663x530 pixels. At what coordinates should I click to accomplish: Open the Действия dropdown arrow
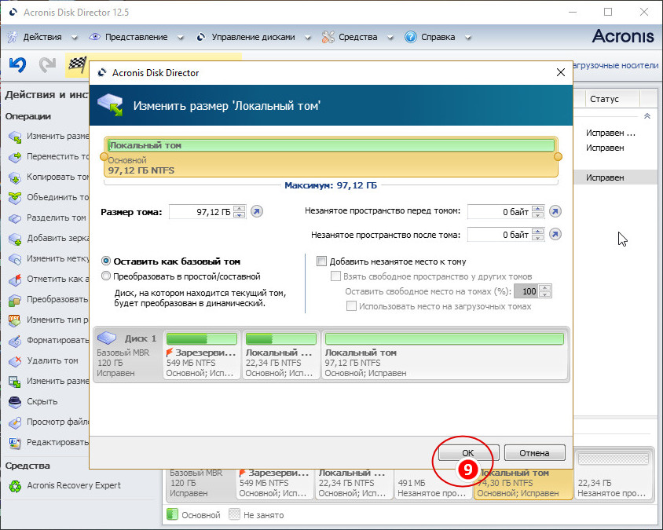(75, 37)
